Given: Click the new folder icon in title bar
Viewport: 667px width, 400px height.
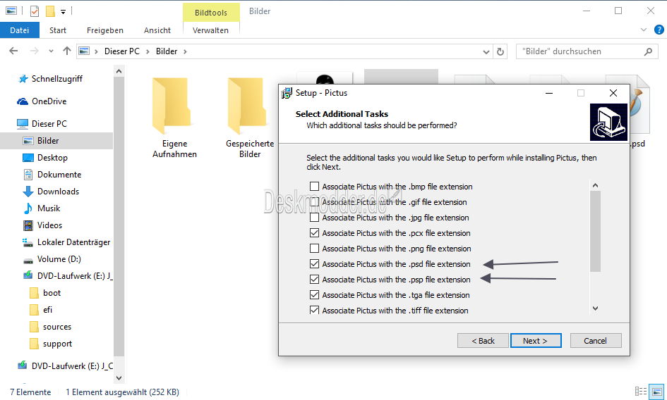Looking at the screenshot, I should click(x=50, y=11).
